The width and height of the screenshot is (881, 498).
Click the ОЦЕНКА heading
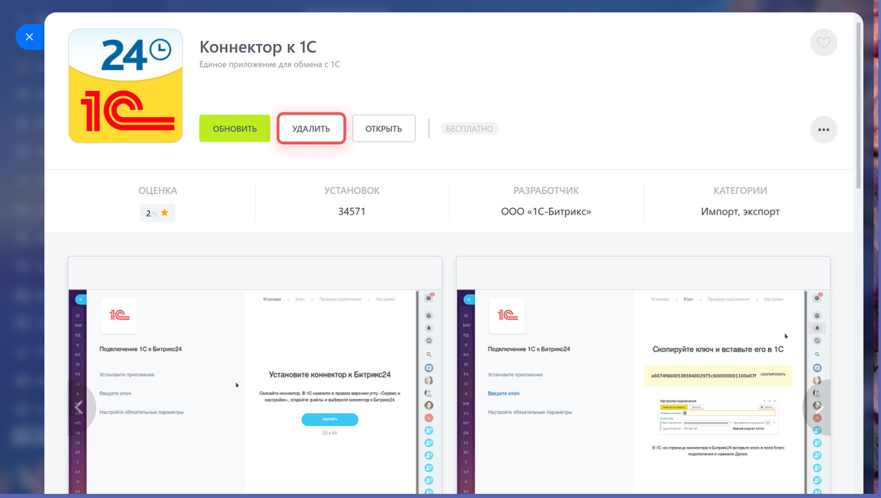158,191
